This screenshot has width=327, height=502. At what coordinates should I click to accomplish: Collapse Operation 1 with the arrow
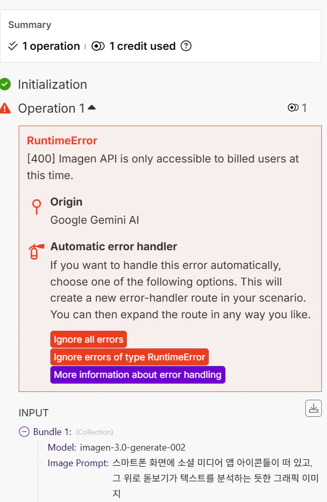(x=92, y=107)
